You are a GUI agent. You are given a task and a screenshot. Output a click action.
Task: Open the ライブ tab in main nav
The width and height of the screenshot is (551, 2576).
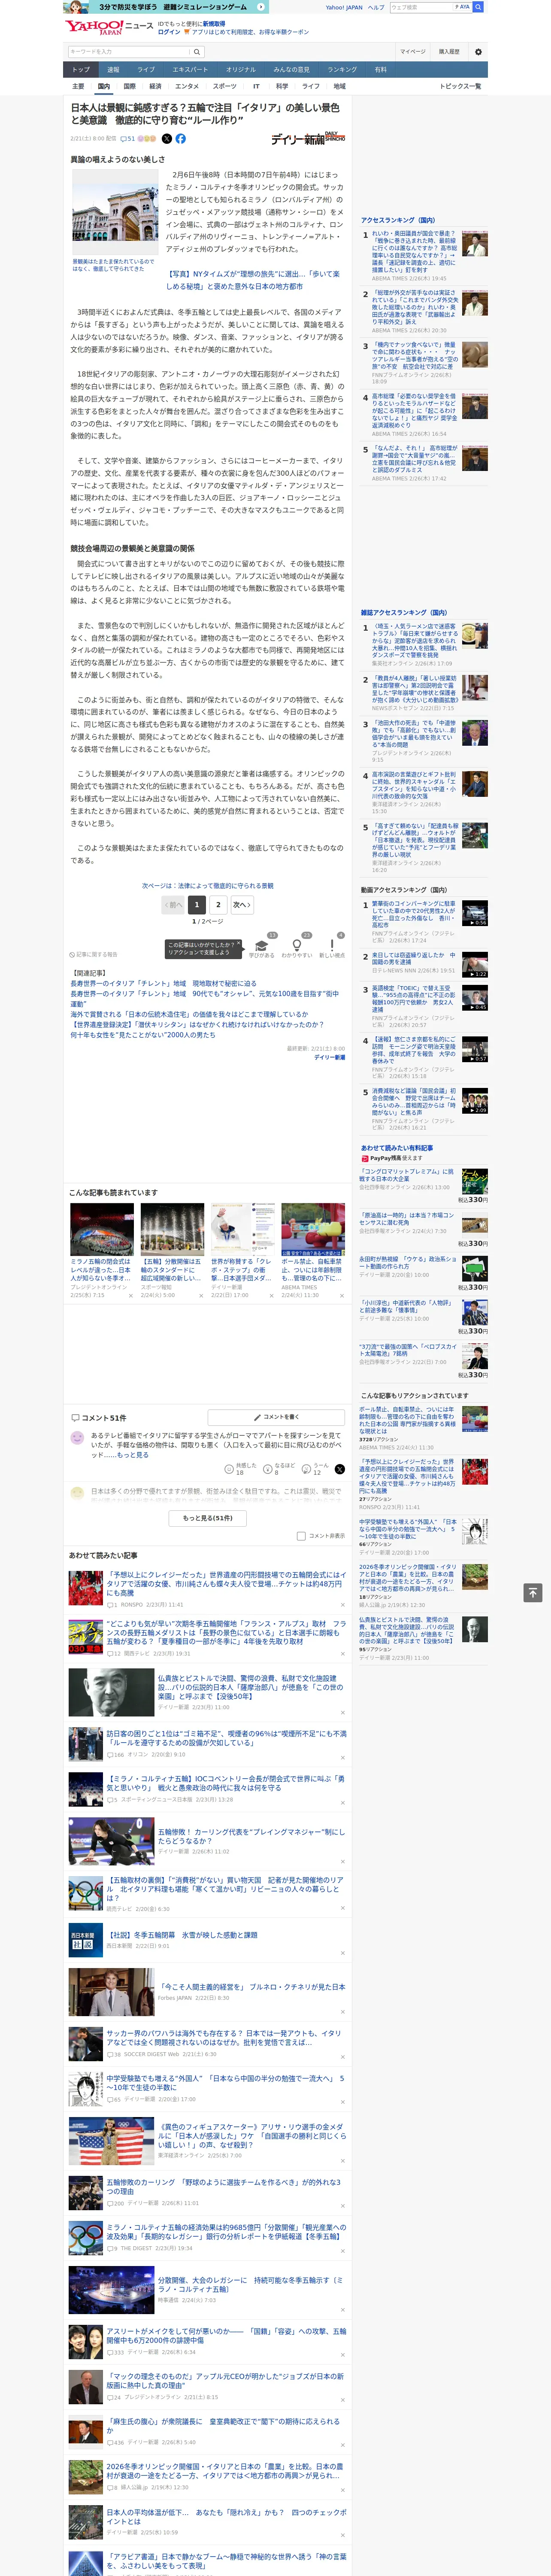tap(146, 70)
